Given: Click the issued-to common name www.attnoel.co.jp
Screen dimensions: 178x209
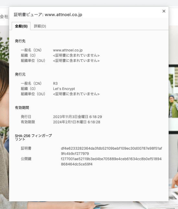Looking at the screenshot, I should 68,50.
